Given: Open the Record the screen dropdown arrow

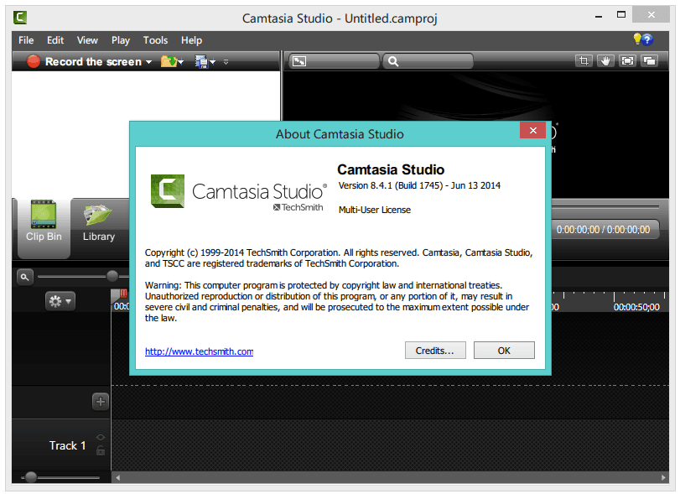Looking at the screenshot, I should click(148, 62).
